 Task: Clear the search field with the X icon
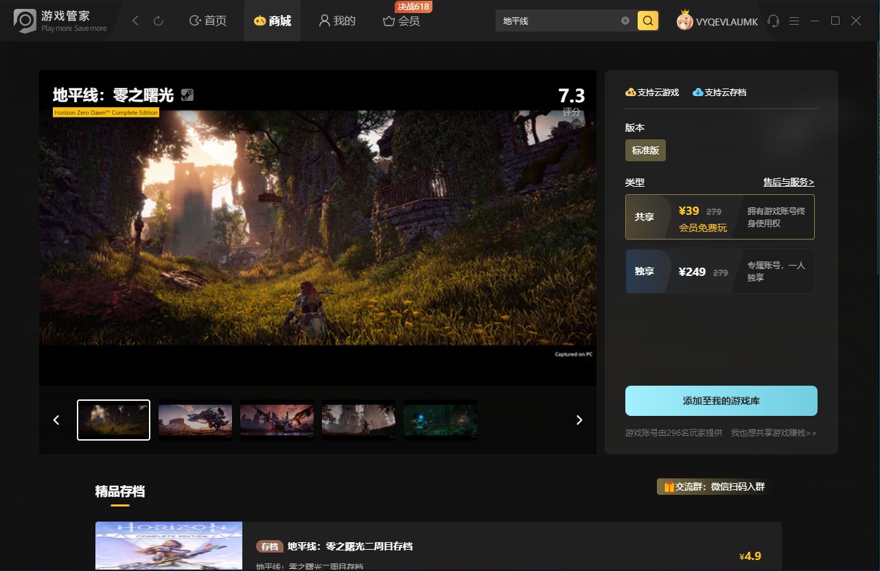(625, 21)
